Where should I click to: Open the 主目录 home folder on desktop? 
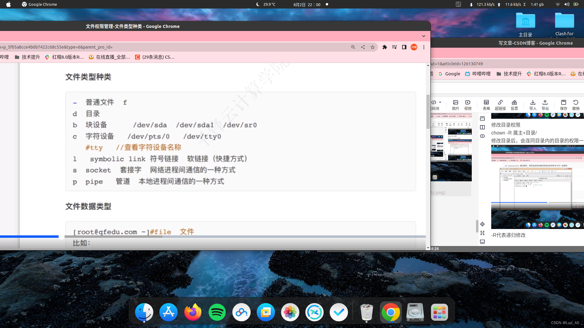coord(525,25)
